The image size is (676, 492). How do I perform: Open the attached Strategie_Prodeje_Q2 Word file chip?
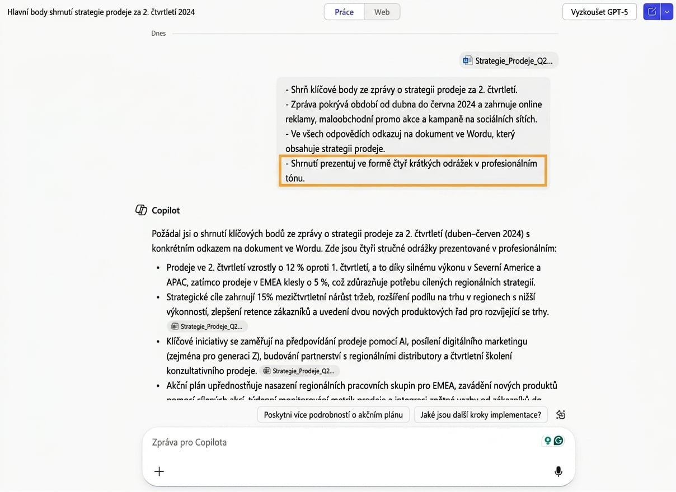click(x=509, y=60)
